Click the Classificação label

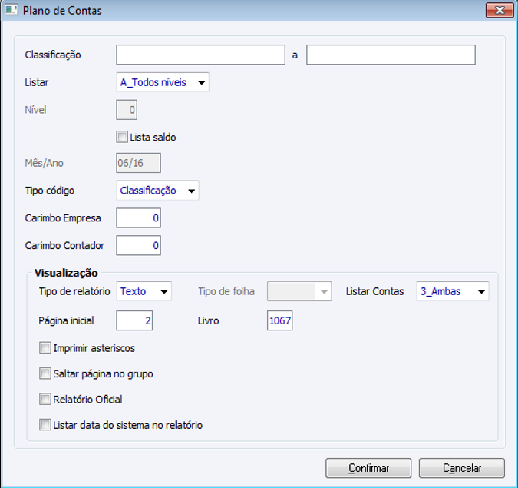(x=53, y=55)
